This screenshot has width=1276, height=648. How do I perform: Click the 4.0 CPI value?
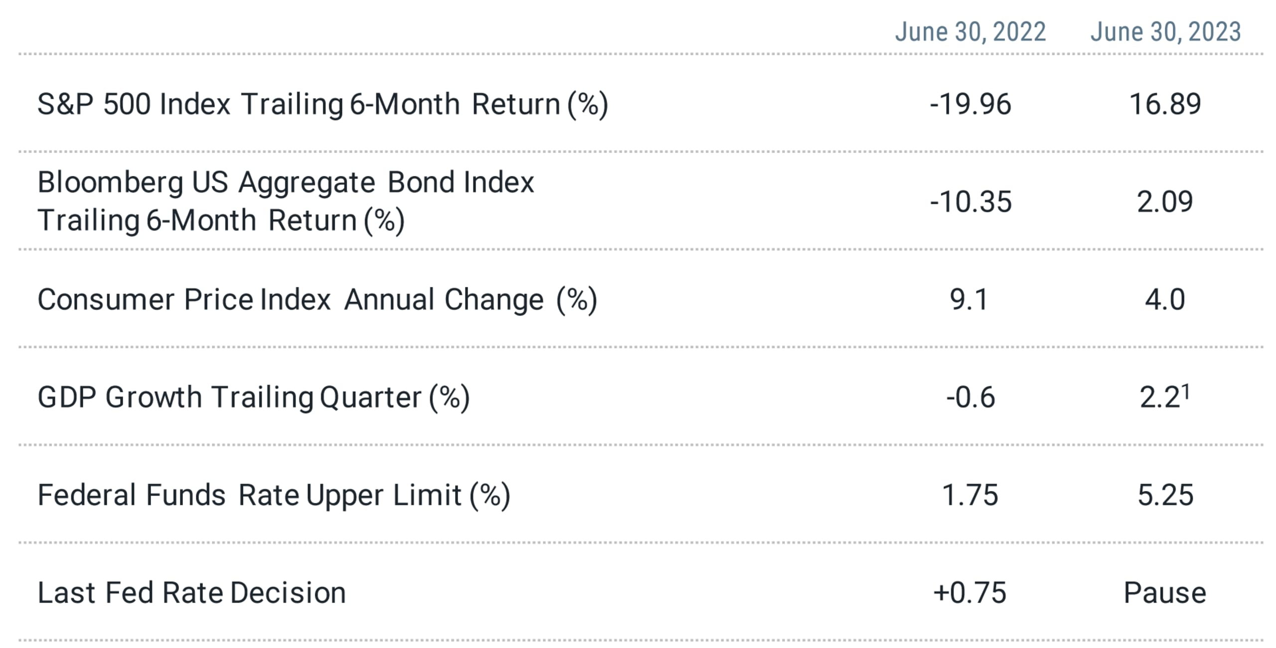point(1165,300)
